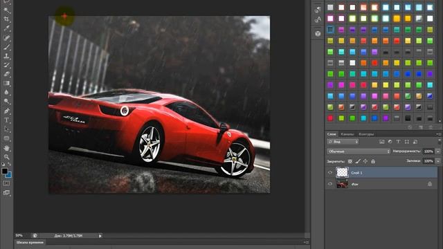Click the Фон layer thumbnail
Viewport: 443px width, 249px height.
(342, 184)
